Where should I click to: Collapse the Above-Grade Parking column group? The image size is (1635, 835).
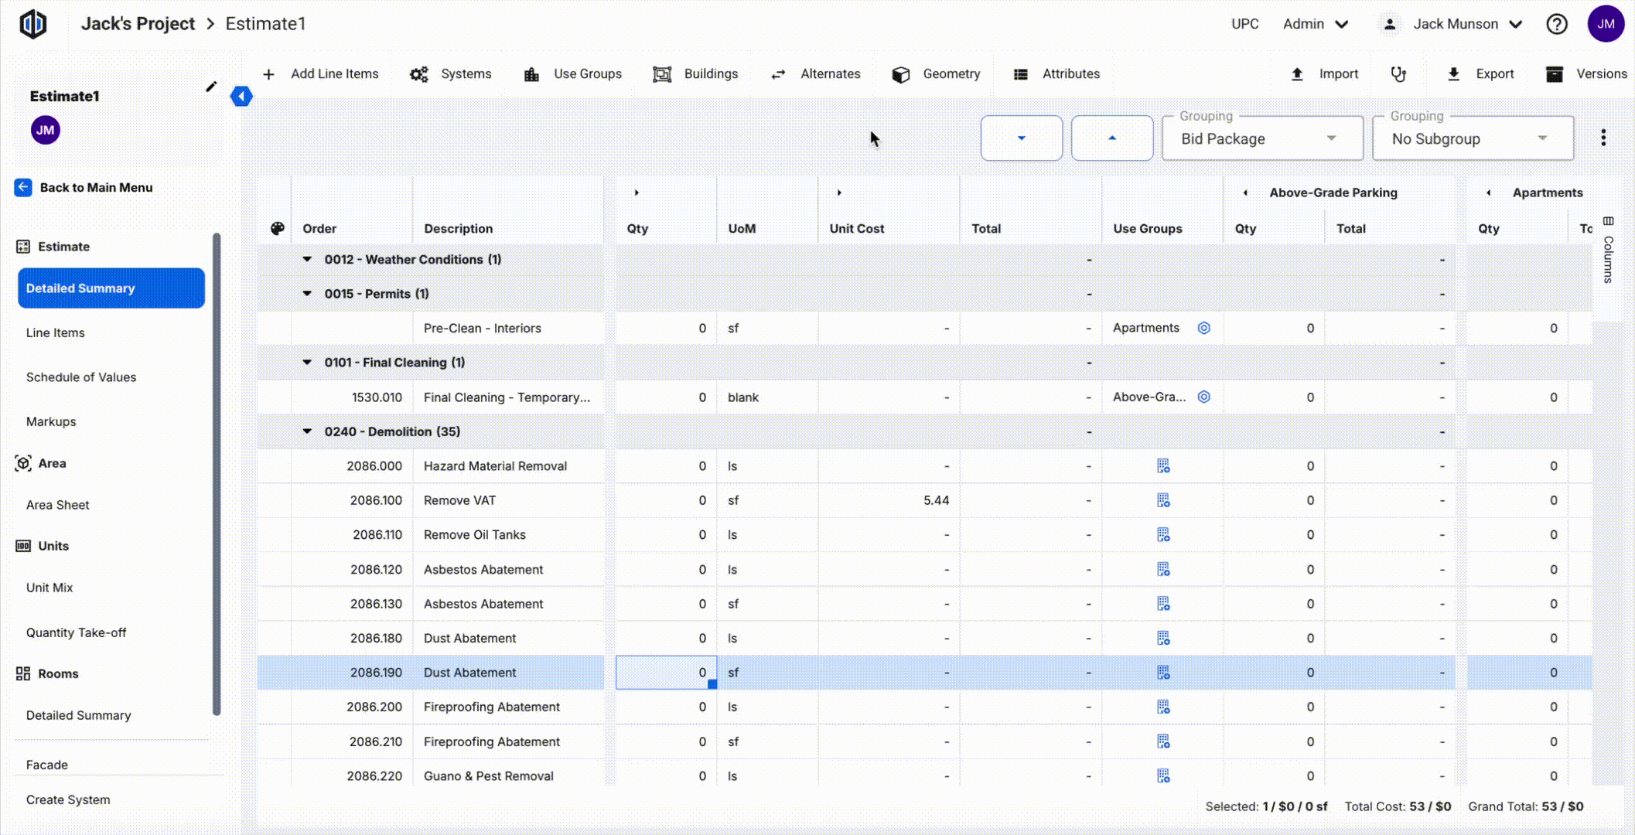coord(1245,193)
